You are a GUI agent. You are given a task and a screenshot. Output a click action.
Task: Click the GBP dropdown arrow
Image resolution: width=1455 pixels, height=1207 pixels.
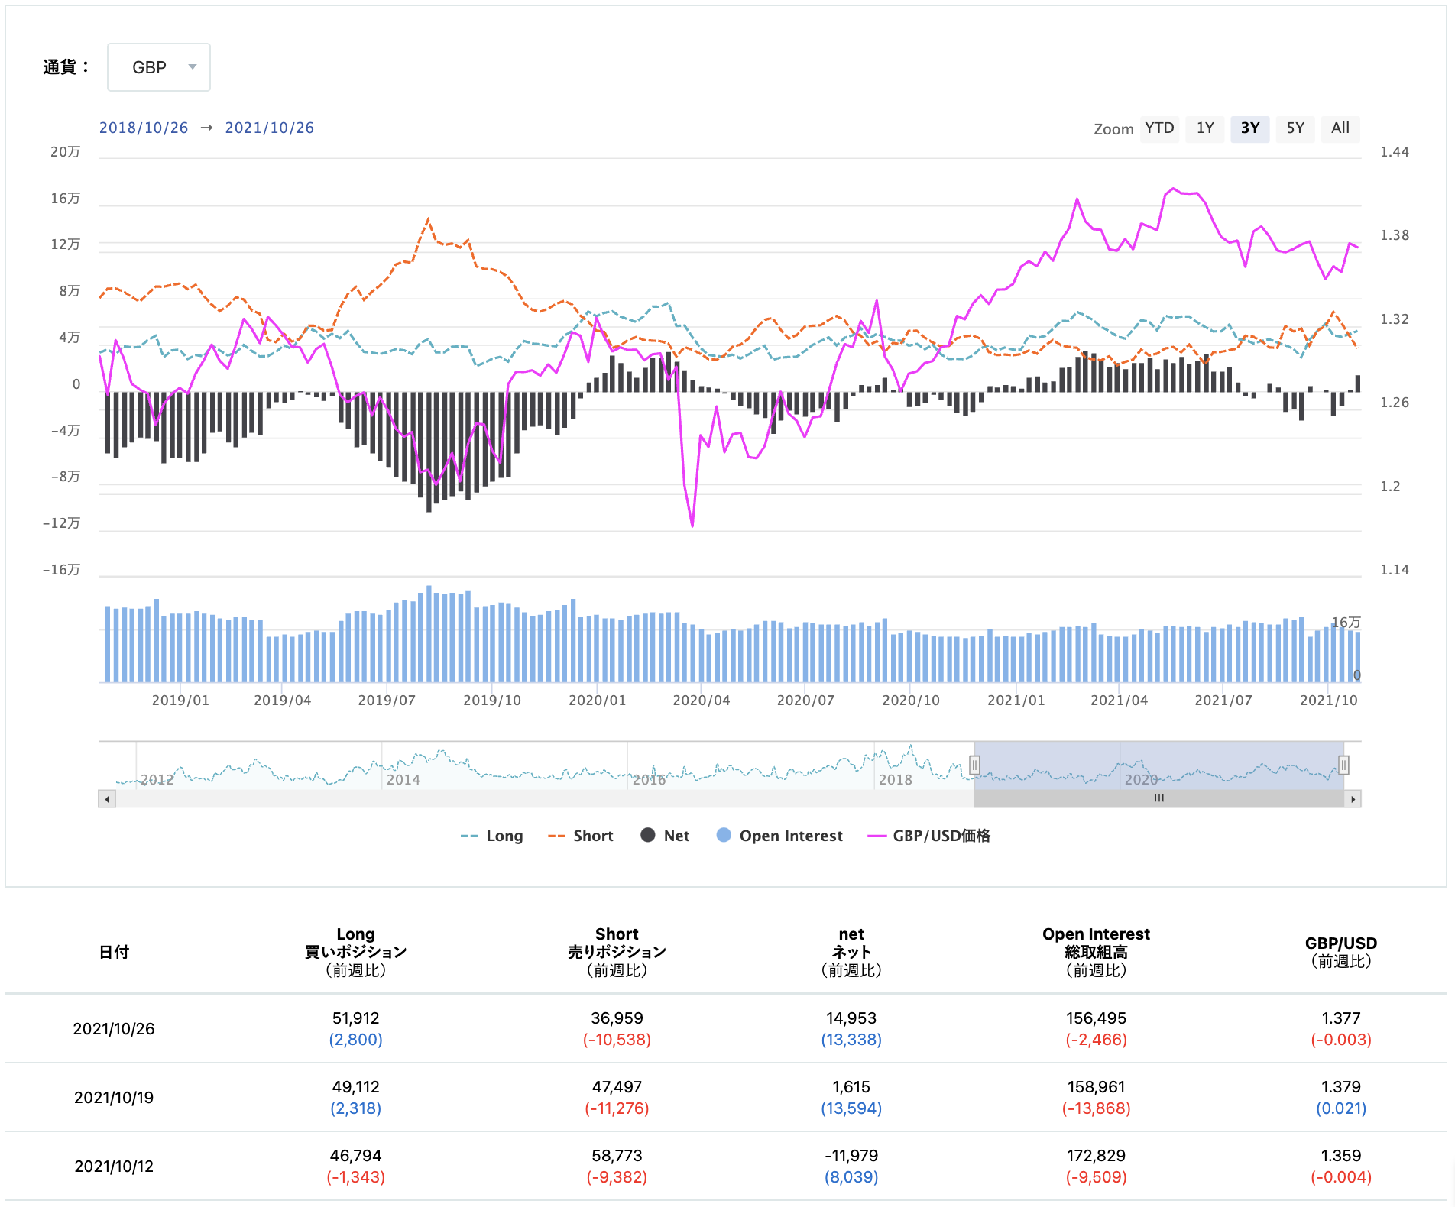point(193,67)
